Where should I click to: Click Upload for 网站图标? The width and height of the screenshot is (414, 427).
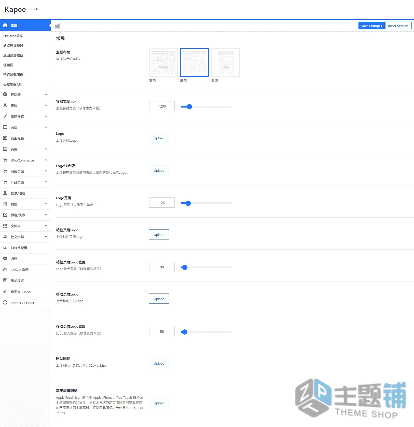159,363
